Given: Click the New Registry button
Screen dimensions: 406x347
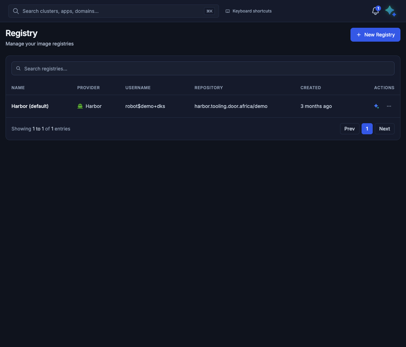Looking at the screenshot, I should coord(375,35).
